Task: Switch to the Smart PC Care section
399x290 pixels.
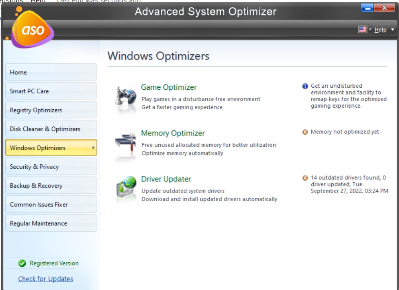Action: click(x=51, y=91)
